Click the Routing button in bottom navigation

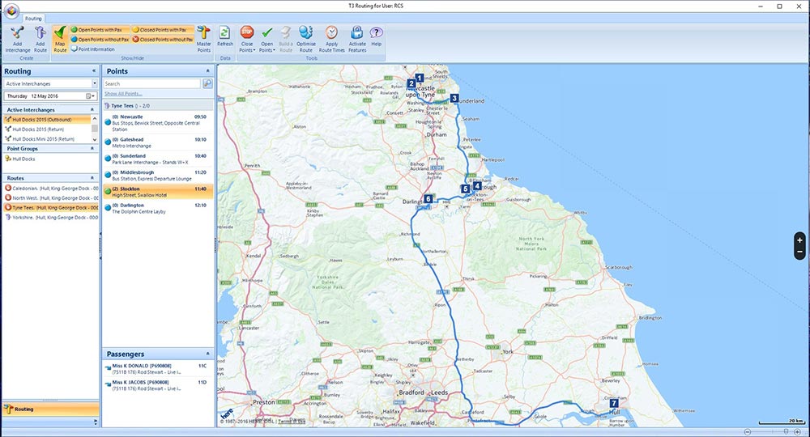pyautogui.click(x=50, y=409)
